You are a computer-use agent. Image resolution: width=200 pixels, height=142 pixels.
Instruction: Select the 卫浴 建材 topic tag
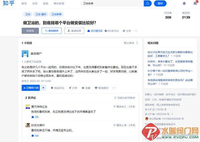coord(41,14)
